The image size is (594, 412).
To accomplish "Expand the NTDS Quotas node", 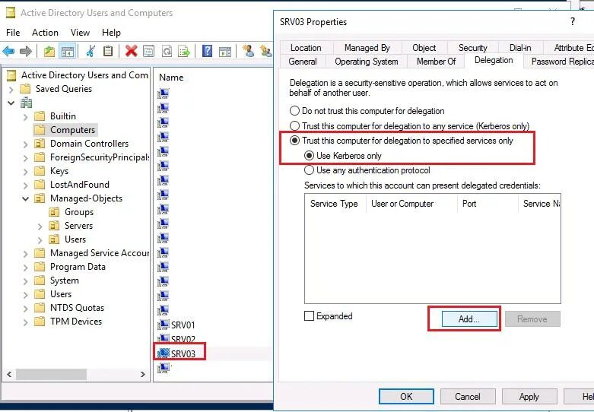I will coord(25,309).
